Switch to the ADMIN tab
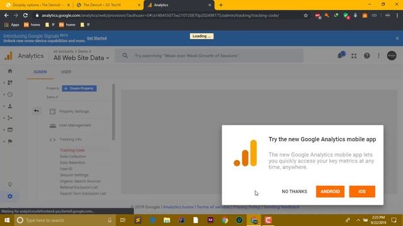This screenshot has width=403, height=226. coord(40,72)
